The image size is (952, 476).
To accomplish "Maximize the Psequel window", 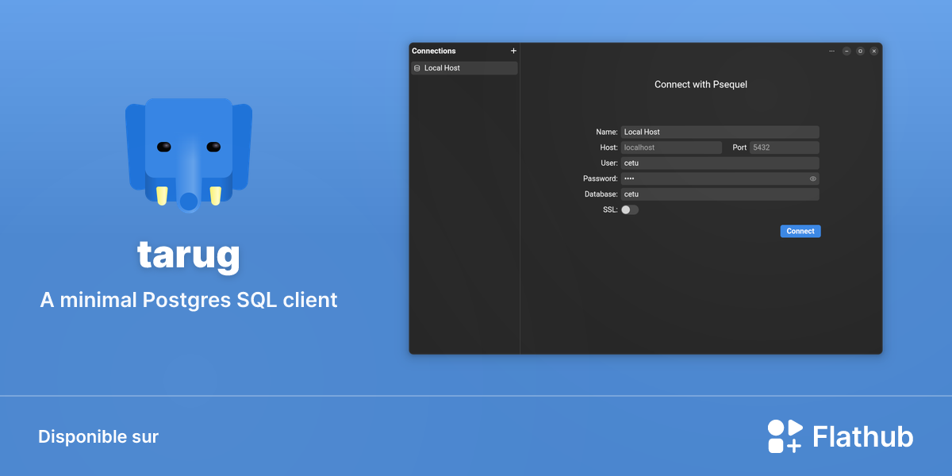I will point(860,51).
